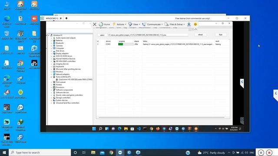The height and width of the screenshot is (156, 278).
Task: Select the COM3 device cell
Action: (x=108, y=44)
